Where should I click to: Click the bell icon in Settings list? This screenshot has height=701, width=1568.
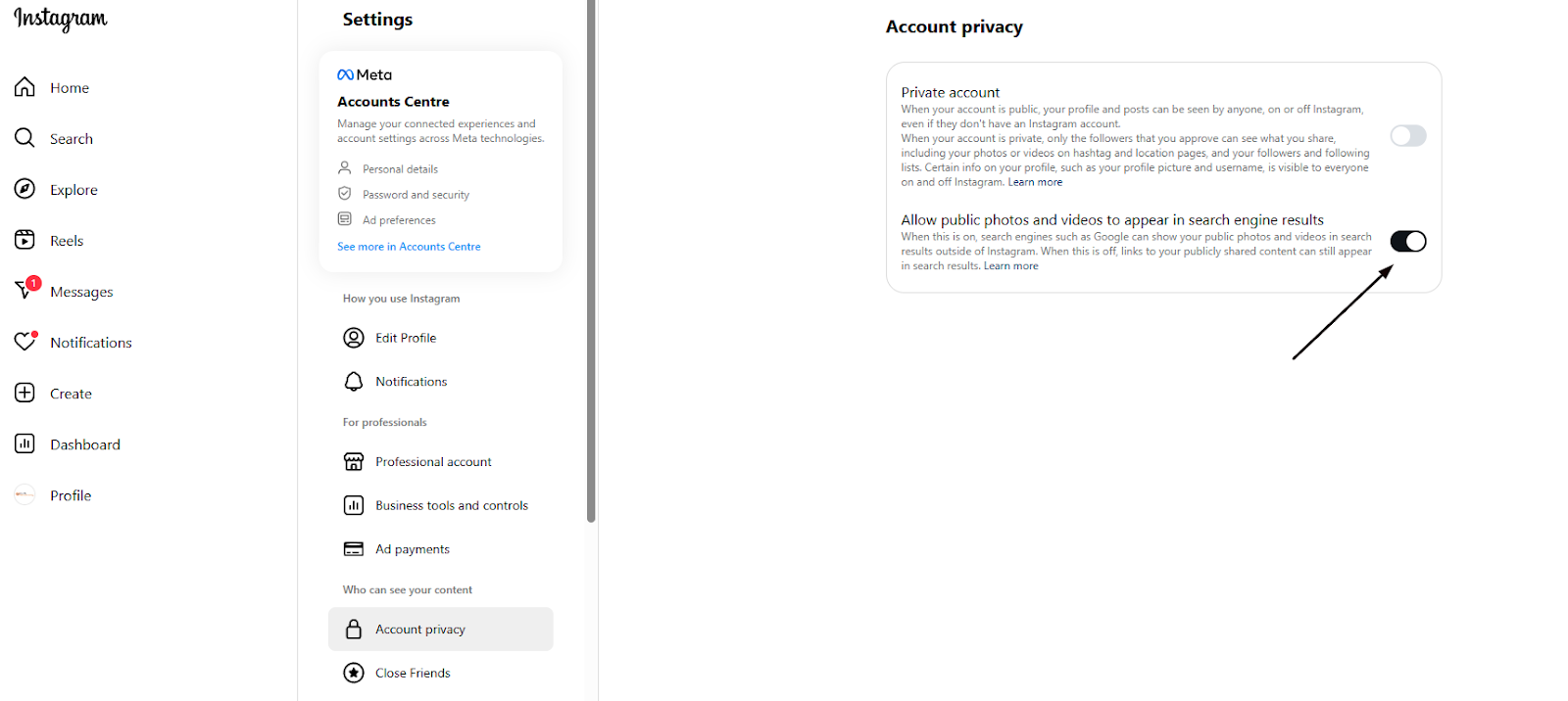tap(354, 382)
